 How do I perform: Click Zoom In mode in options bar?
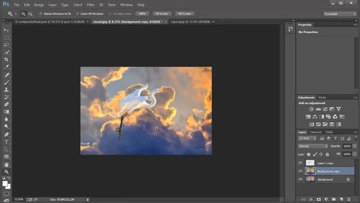tap(24, 14)
